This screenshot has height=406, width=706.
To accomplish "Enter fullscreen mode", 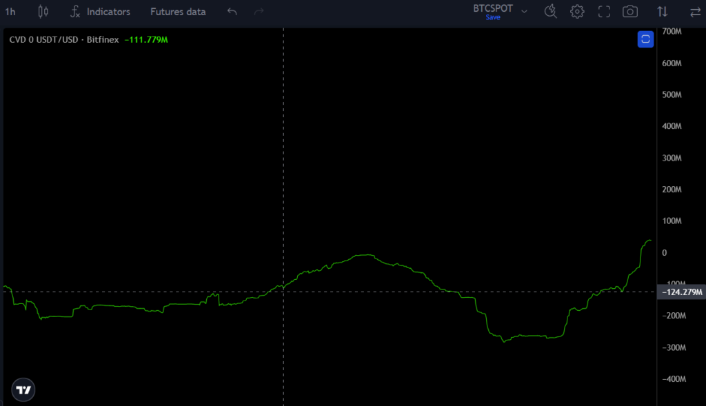I will [604, 12].
